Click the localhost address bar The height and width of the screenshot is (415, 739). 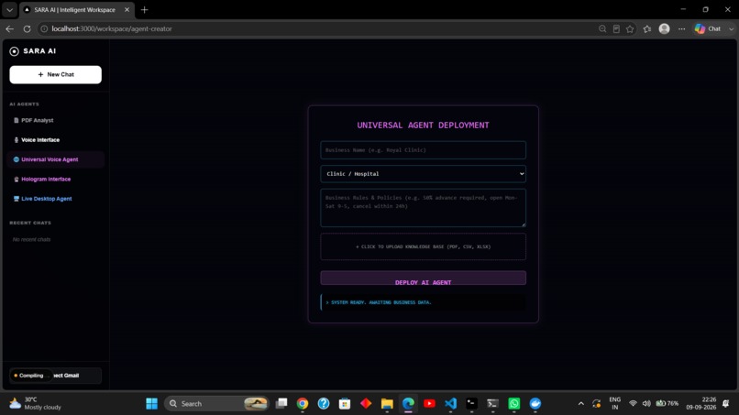315,28
